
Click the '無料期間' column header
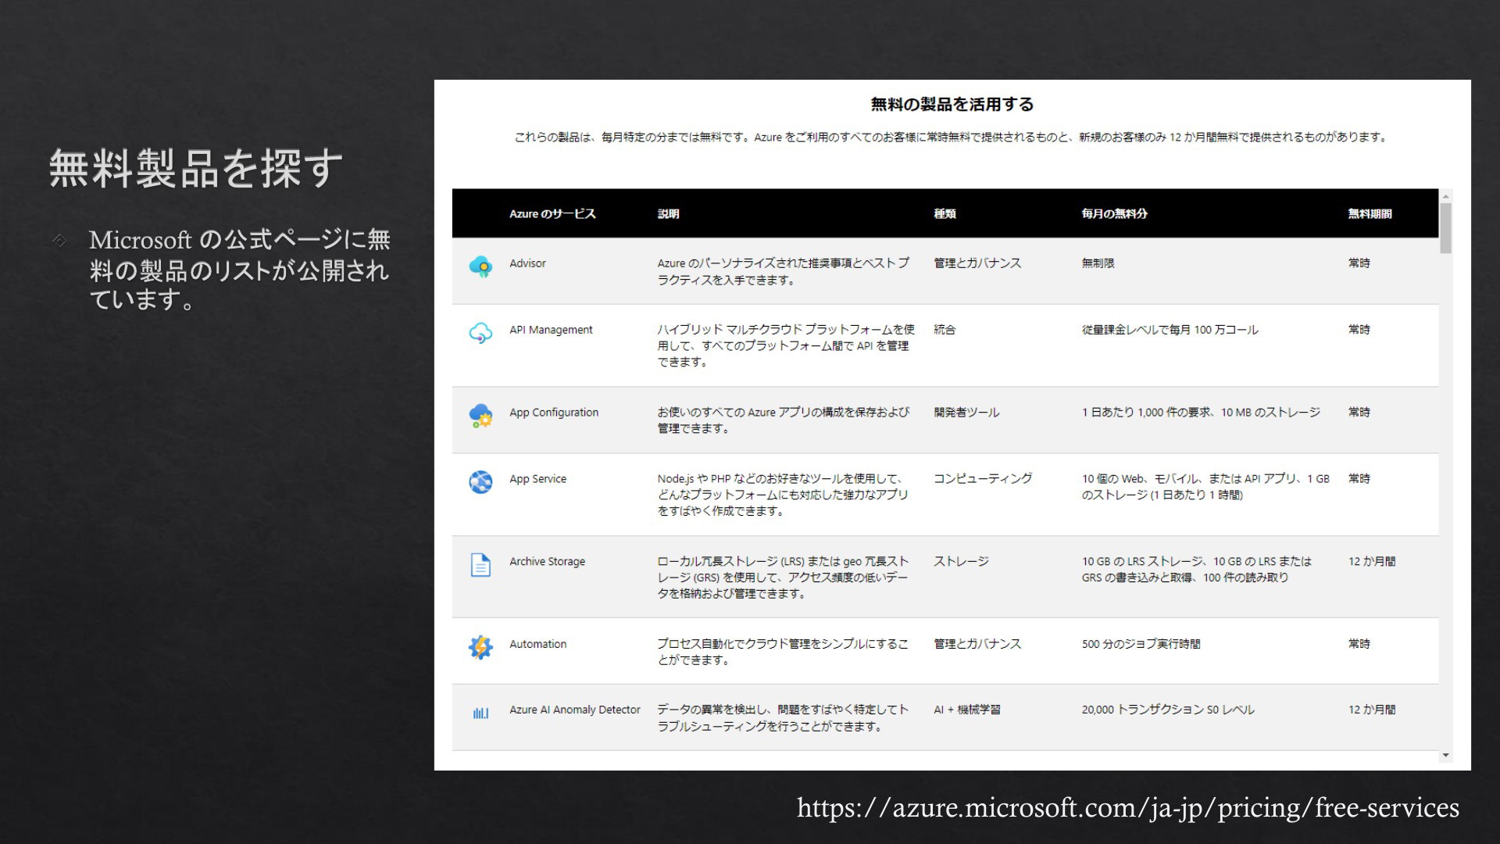1370,213
